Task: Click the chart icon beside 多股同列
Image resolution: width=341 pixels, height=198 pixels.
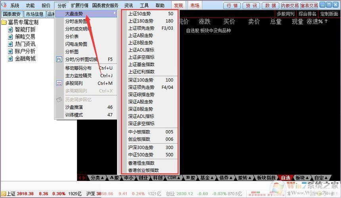Action: pos(59,83)
